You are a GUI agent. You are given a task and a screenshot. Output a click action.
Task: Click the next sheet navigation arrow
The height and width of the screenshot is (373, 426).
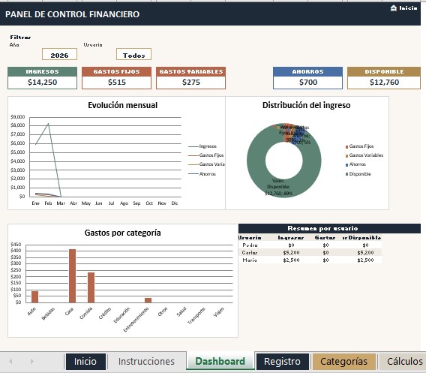coord(31,361)
